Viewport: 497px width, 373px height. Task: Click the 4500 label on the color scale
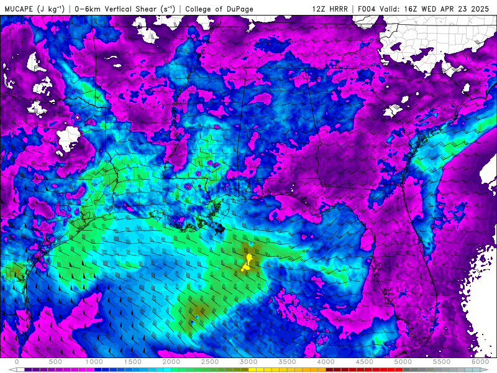pyautogui.click(x=365, y=362)
